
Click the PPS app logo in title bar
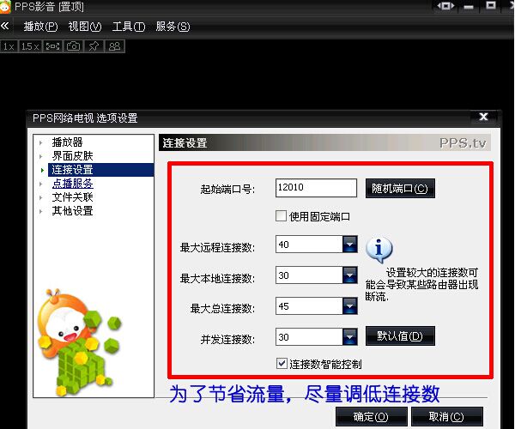click(x=5, y=7)
